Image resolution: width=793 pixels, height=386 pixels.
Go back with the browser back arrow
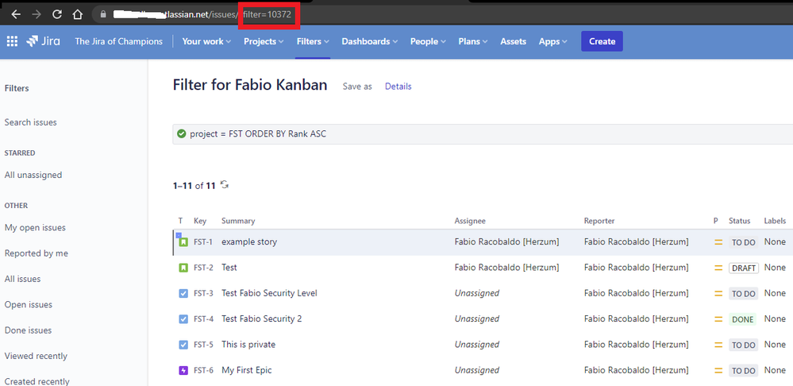pos(16,14)
